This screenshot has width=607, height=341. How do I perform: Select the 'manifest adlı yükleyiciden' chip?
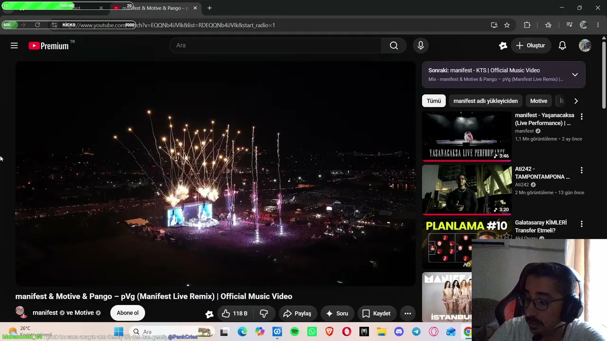tap(486, 101)
